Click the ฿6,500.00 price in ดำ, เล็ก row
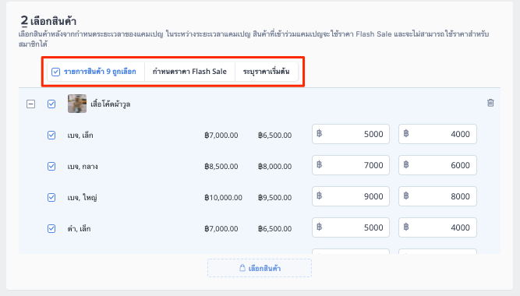 click(x=275, y=229)
